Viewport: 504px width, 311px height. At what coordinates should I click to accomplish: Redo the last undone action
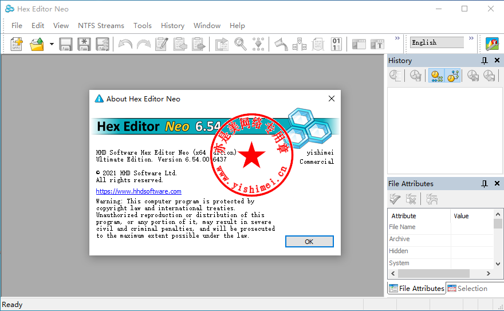pyautogui.click(x=143, y=44)
